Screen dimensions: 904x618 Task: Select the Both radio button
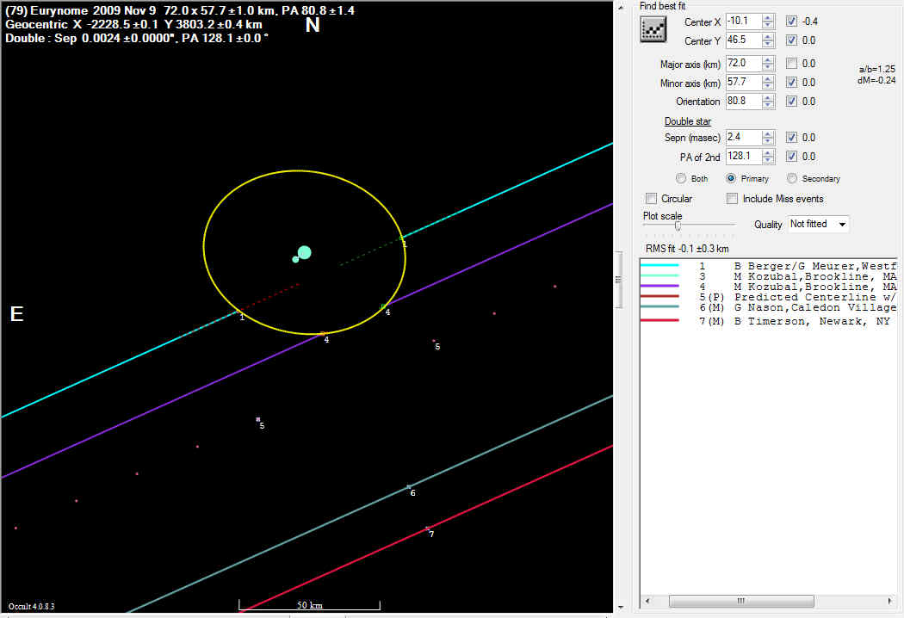(681, 178)
